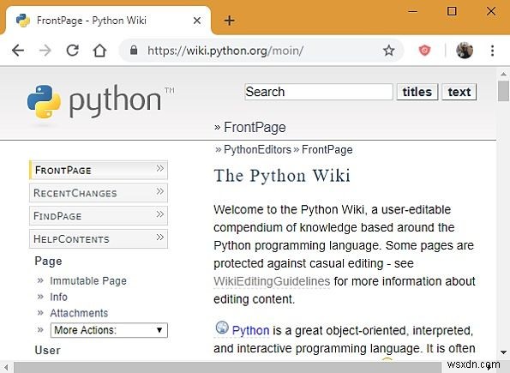Click into the Search field
Image resolution: width=510 pixels, height=373 pixels.
(x=318, y=92)
